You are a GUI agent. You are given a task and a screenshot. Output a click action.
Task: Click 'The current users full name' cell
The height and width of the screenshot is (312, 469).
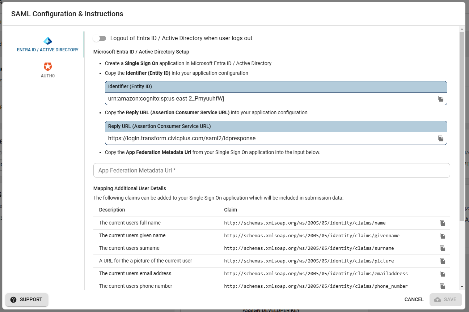pyautogui.click(x=130, y=223)
